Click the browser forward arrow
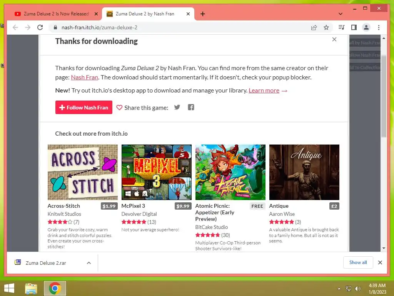Screen dimensions: 394x296 coord(28,27)
